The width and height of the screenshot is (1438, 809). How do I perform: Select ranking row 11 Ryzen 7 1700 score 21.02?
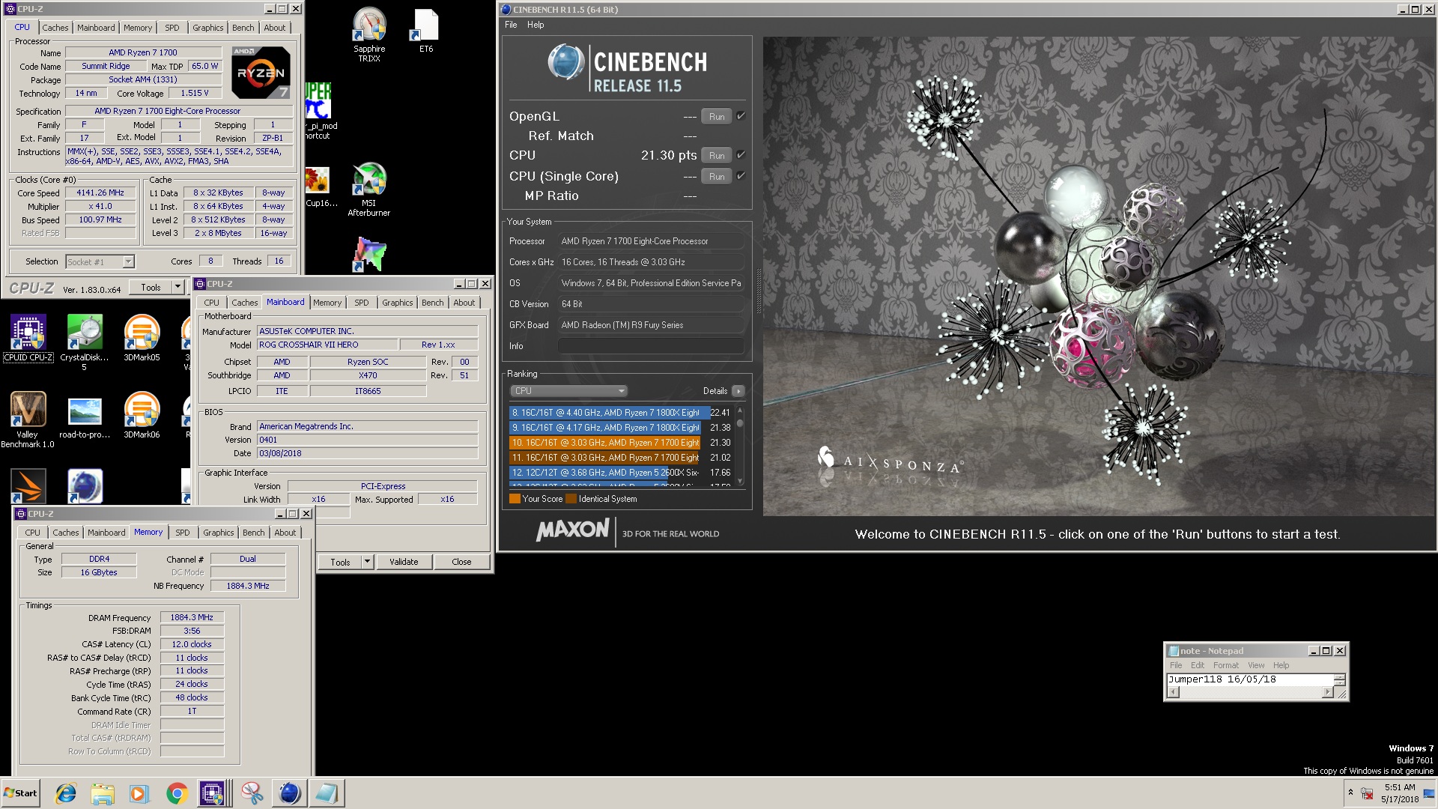click(620, 458)
